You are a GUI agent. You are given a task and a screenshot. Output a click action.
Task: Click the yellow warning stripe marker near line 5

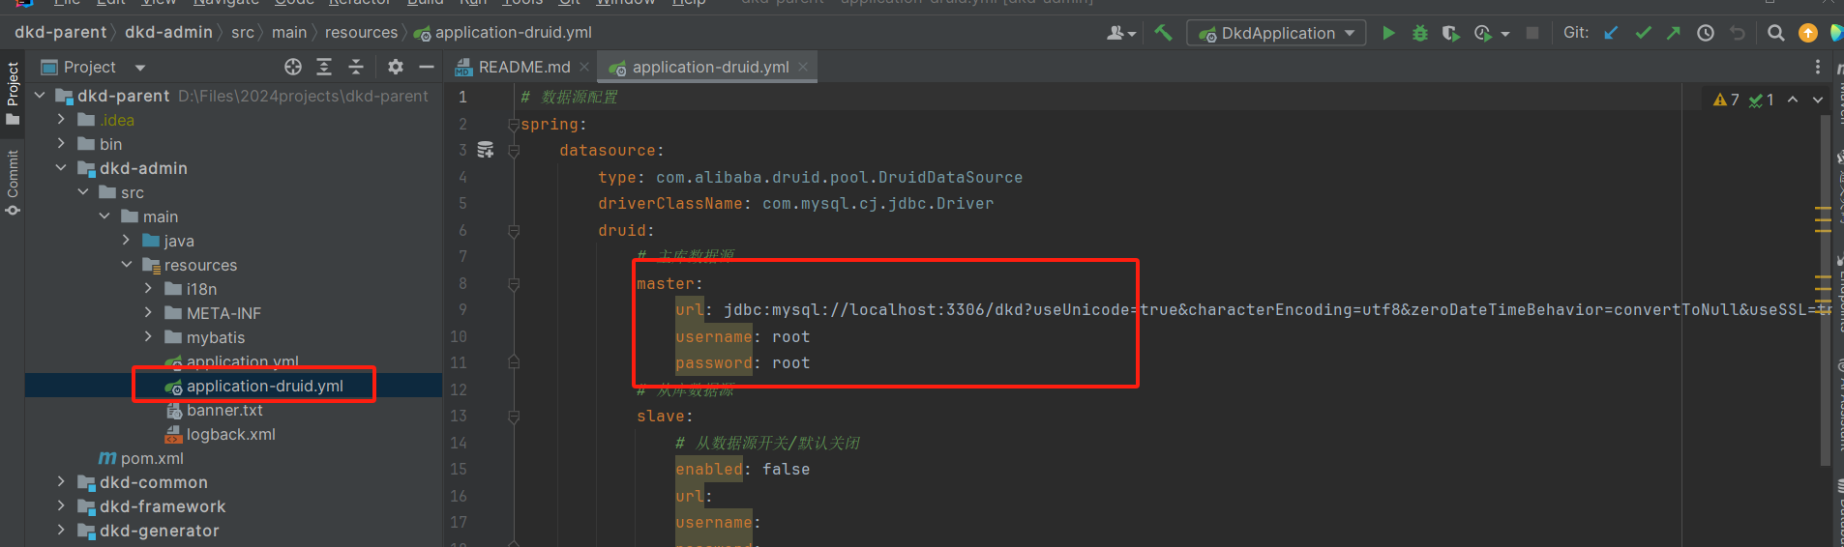(1824, 209)
